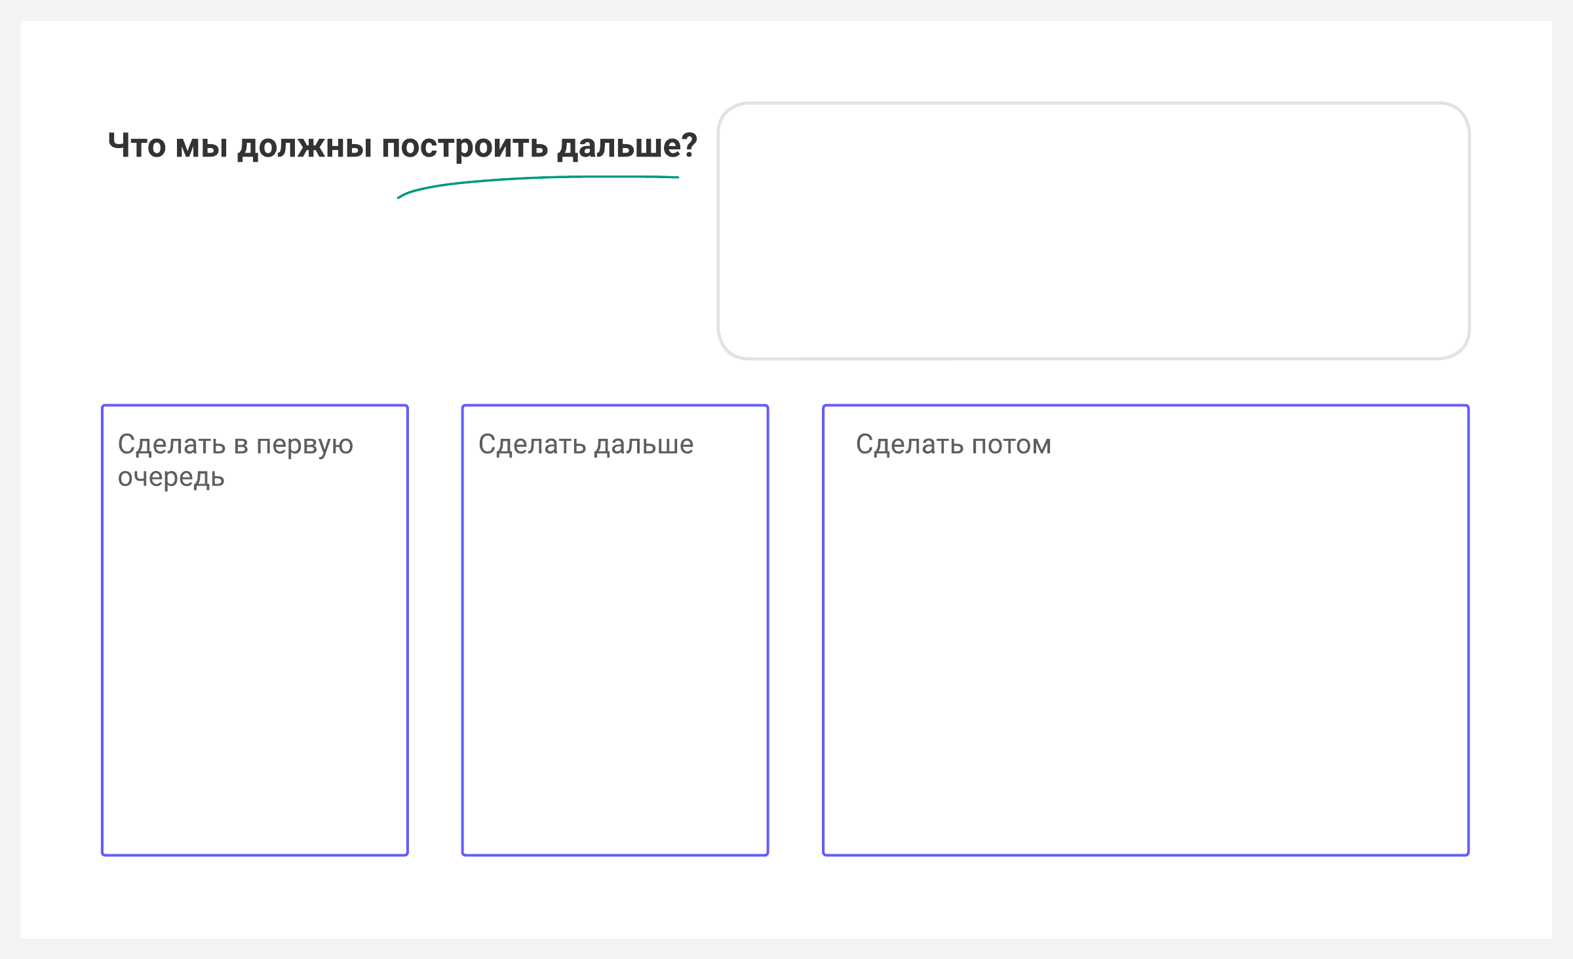Screen dimensions: 1573x959
Task: Click the word 'построить' in the heading
Action: click(x=464, y=145)
